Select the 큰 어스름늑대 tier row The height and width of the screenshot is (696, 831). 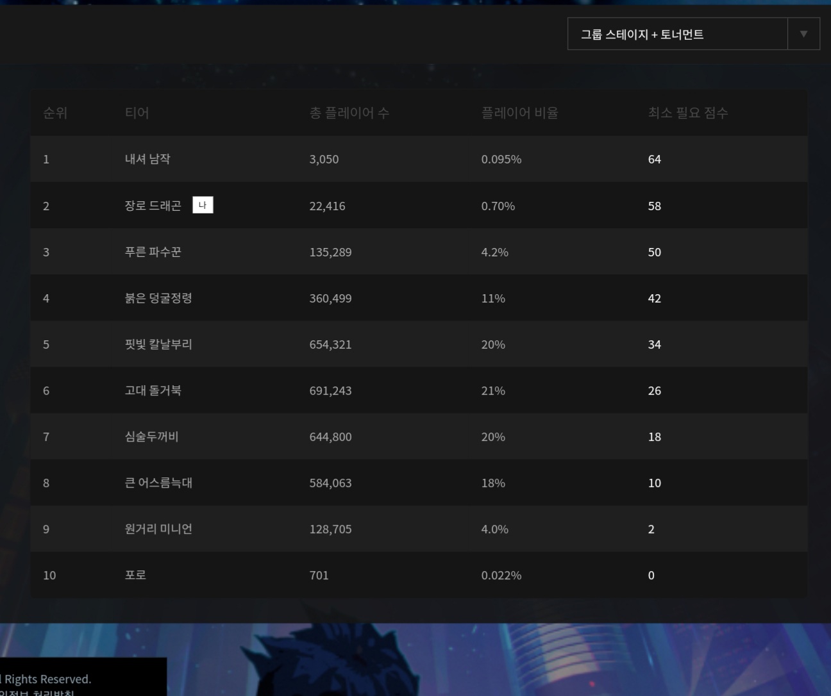click(158, 483)
